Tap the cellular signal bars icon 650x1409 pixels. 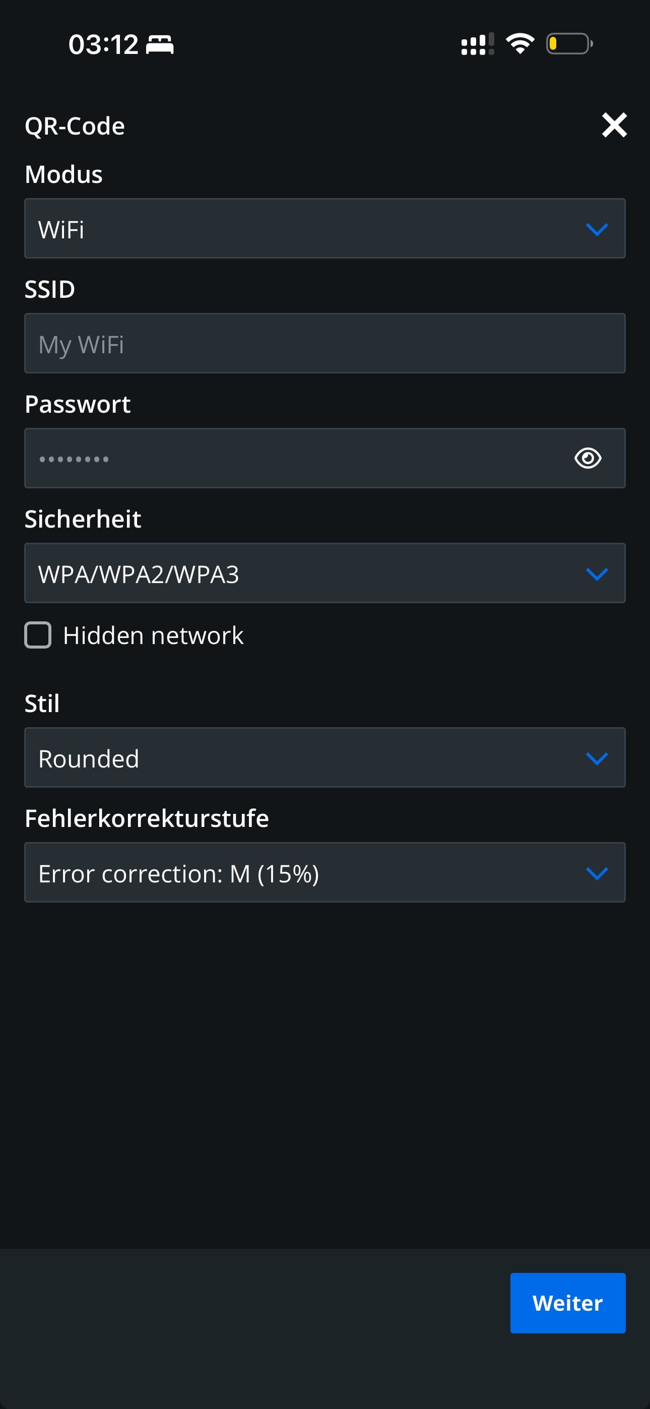point(477,44)
